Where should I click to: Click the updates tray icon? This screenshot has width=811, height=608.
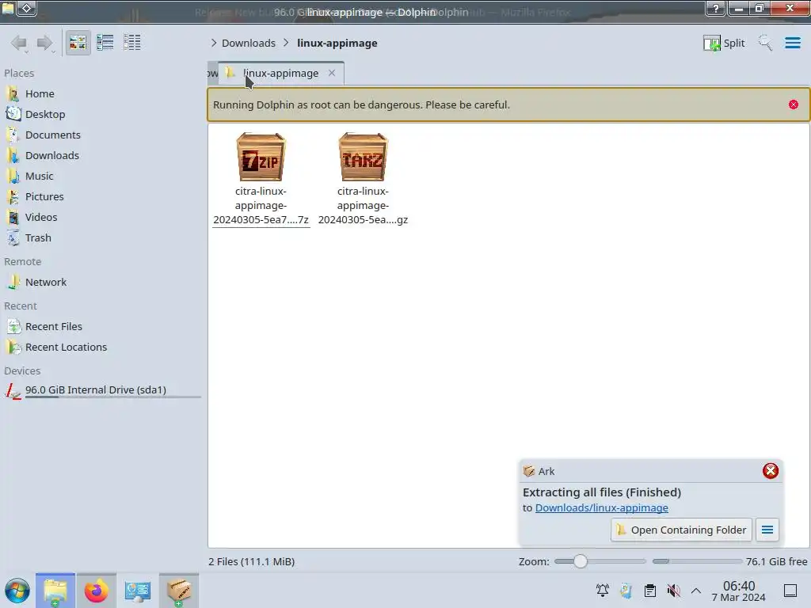click(x=626, y=591)
